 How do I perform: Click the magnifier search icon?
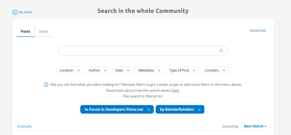[x=221, y=51]
